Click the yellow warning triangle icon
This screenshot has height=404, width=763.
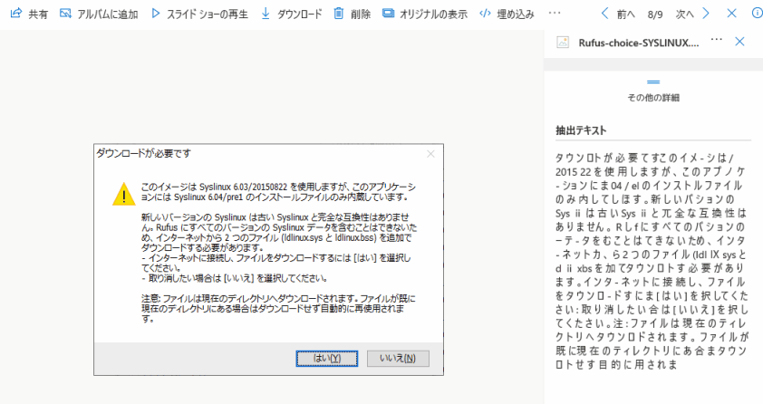click(x=124, y=194)
